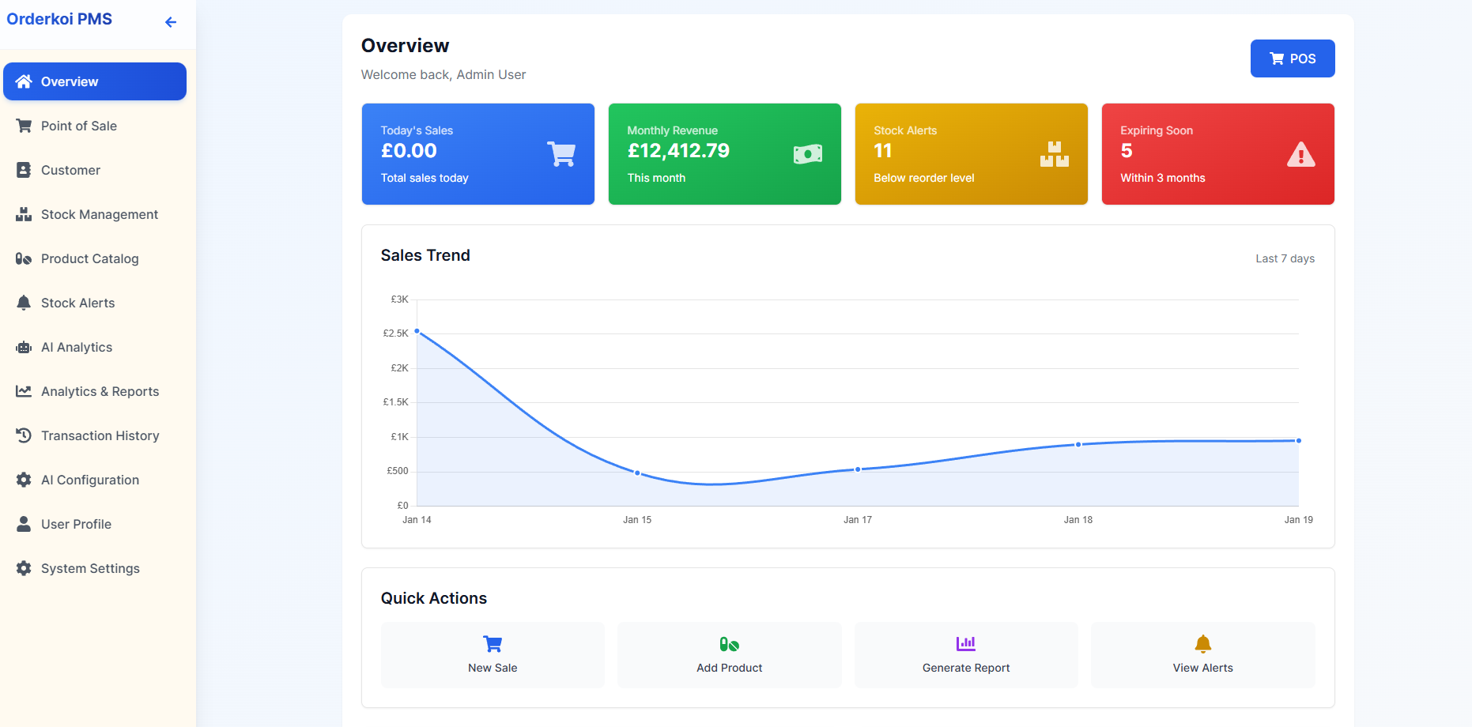
Task: Select the Point of Sale cart icon
Action: tap(24, 126)
